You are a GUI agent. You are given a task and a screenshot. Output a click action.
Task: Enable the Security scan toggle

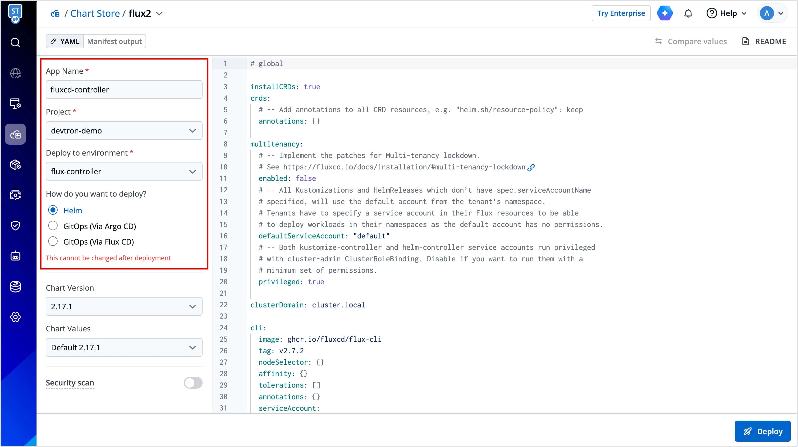(x=193, y=383)
